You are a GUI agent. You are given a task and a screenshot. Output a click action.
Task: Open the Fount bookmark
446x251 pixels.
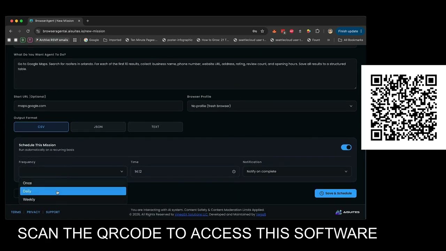[314, 40]
